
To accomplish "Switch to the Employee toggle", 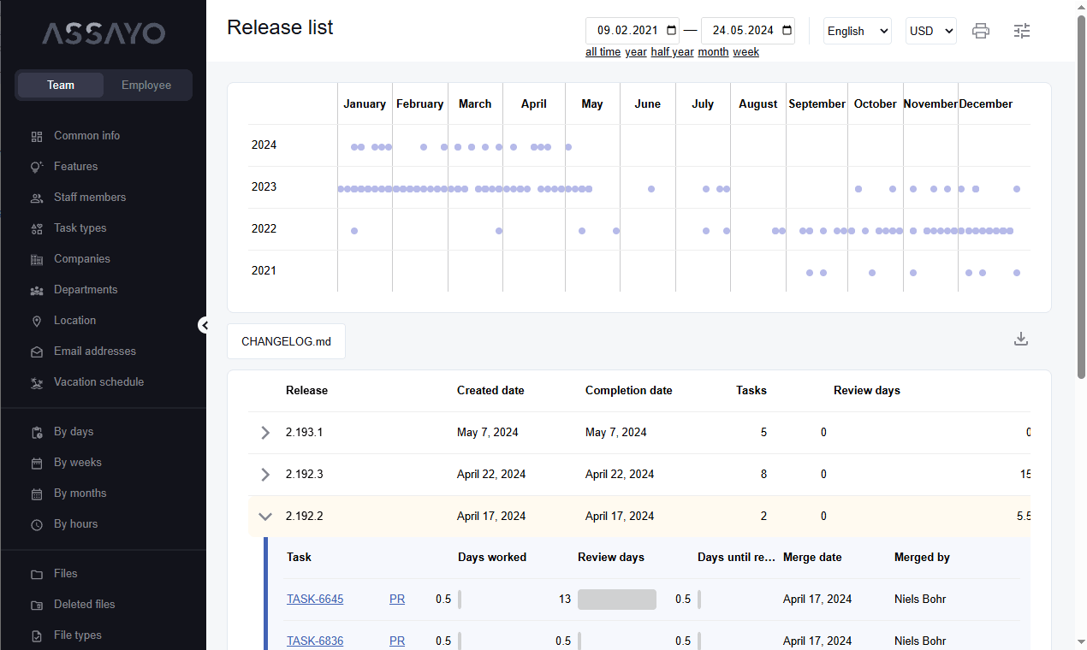I will point(146,86).
